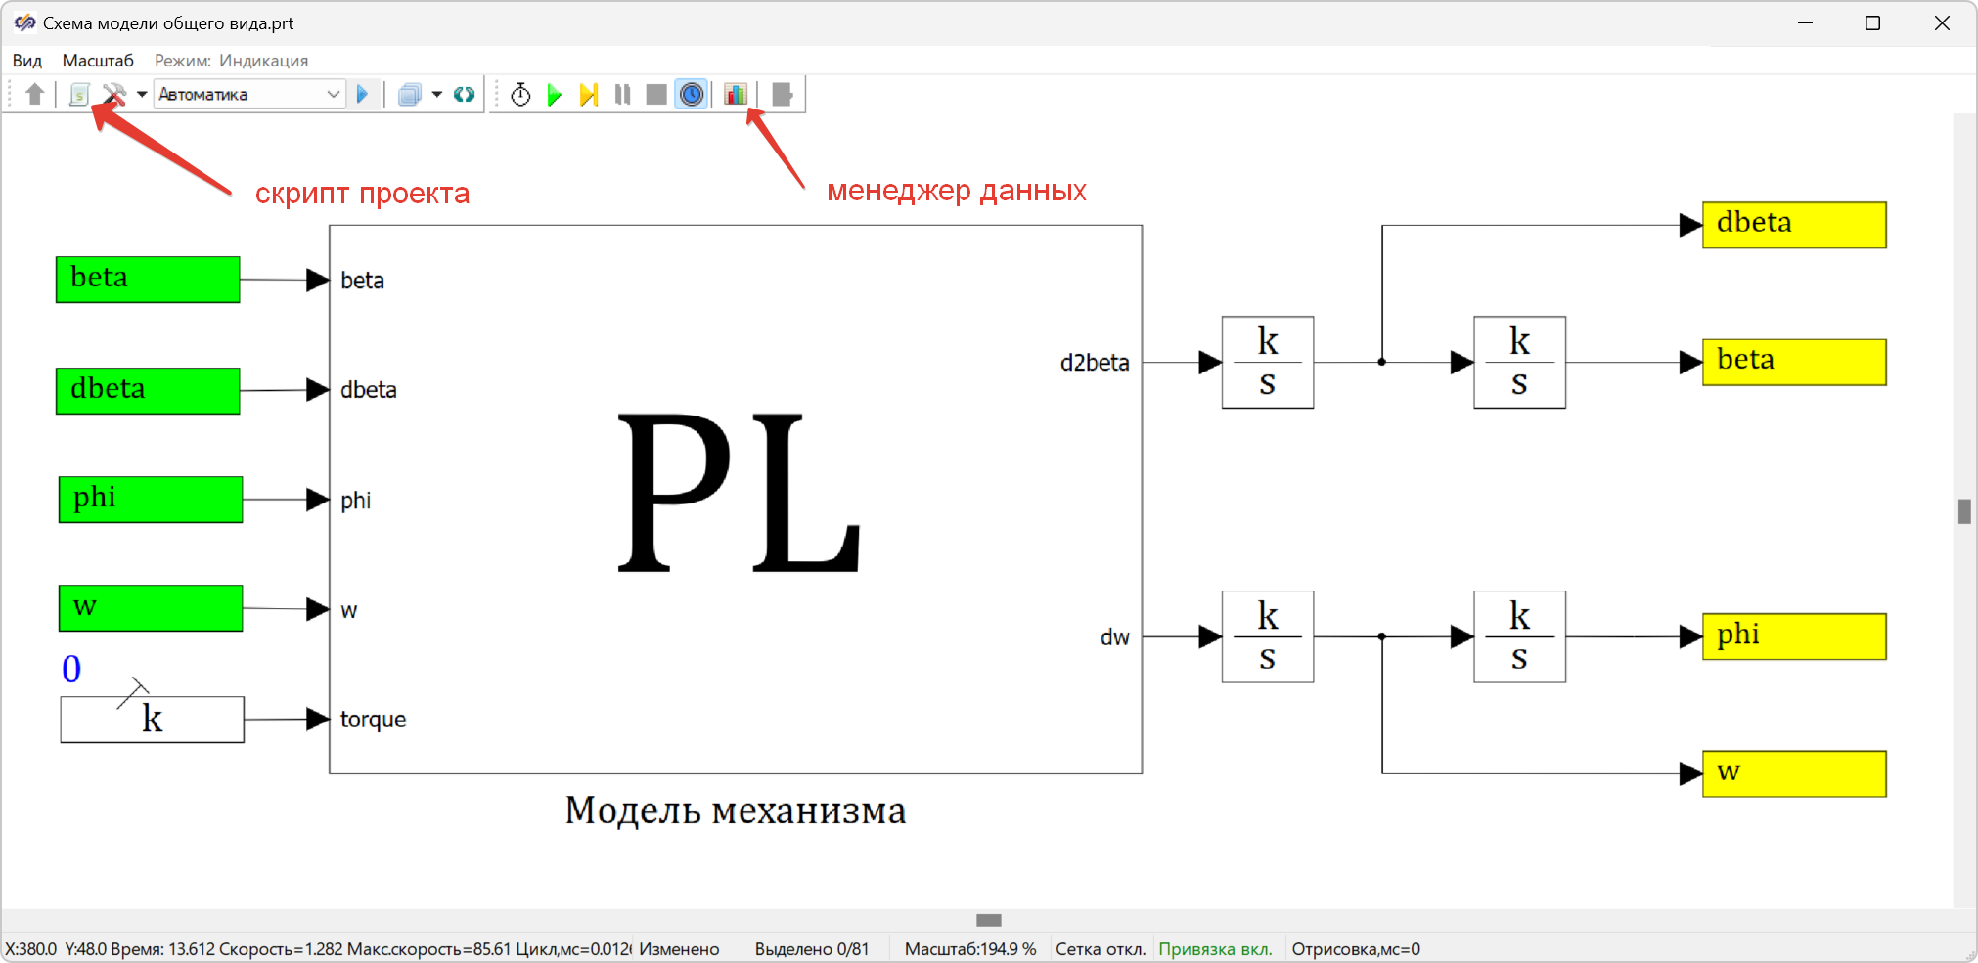Select the k gain block for torque
The height and width of the screenshot is (963, 1978).
[x=153, y=720]
